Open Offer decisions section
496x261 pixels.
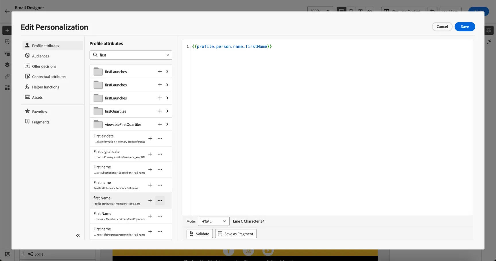click(53, 66)
